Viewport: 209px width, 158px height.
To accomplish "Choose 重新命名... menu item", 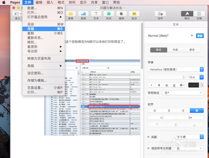I will tap(43, 38).
